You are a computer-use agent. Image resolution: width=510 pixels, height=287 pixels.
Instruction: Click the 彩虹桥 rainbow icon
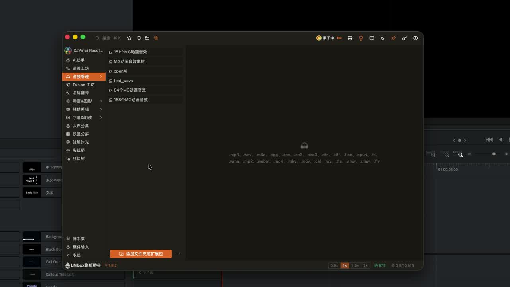click(68, 150)
